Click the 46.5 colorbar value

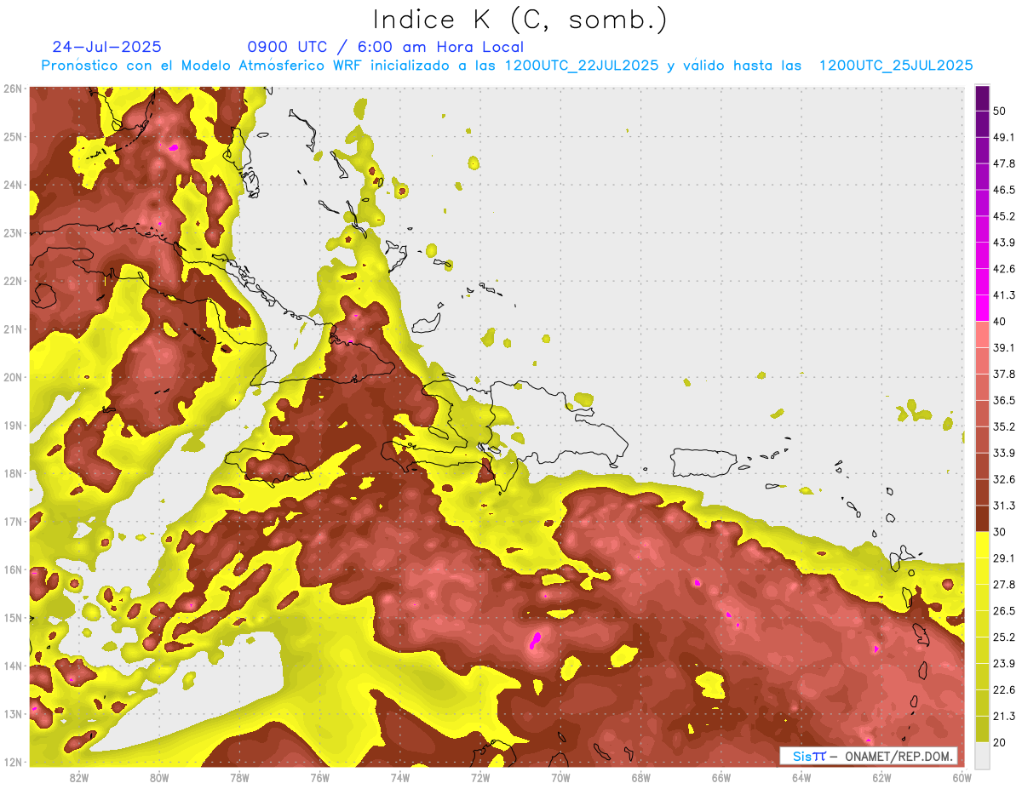click(x=1004, y=190)
